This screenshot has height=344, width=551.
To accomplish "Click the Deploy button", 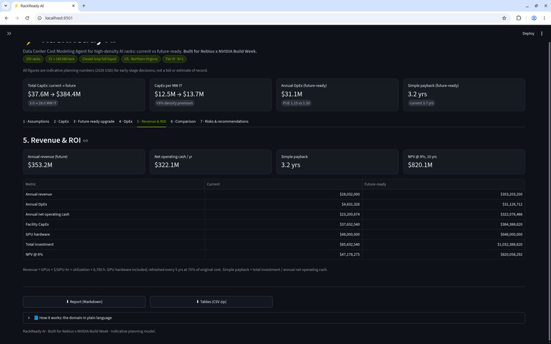I will click(x=528, y=33).
